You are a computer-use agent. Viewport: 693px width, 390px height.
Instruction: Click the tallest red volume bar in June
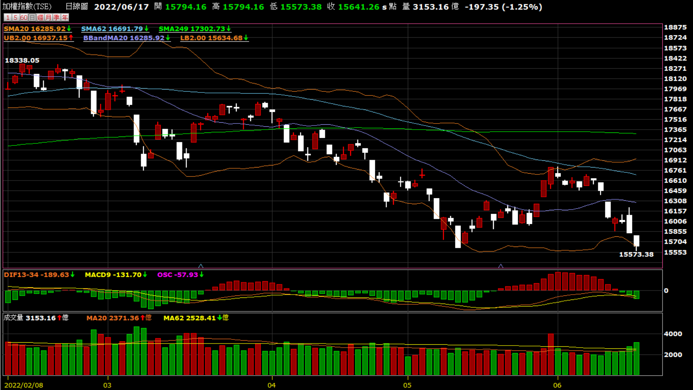[x=551, y=354]
